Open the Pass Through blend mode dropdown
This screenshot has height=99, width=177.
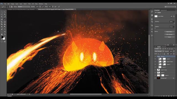pos(159,51)
